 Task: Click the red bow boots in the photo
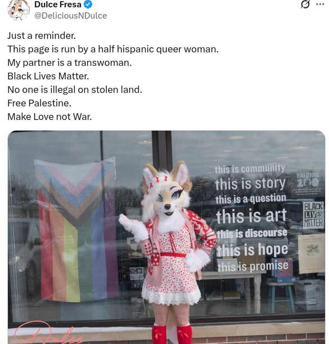(172, 334)
